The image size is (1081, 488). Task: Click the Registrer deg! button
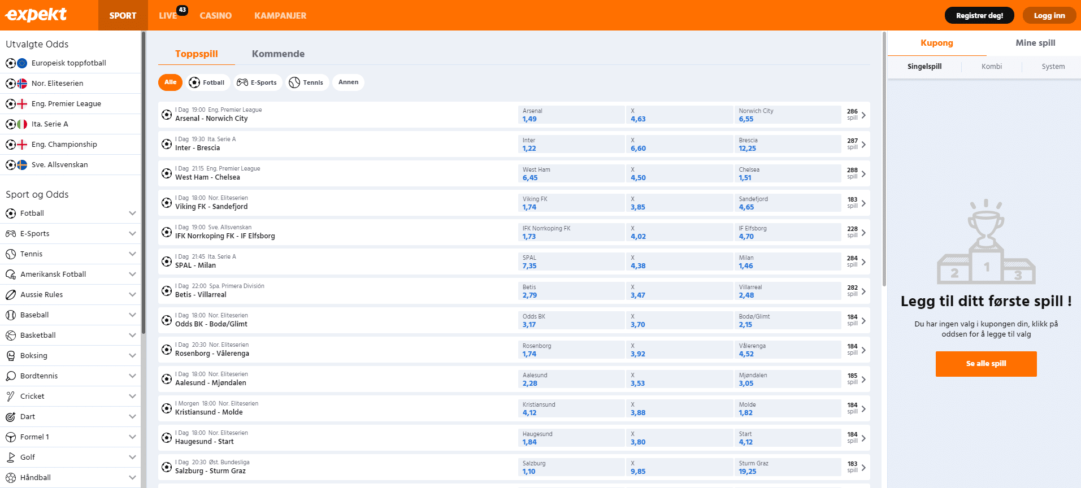pyautogui.click(x=979, y=15)
